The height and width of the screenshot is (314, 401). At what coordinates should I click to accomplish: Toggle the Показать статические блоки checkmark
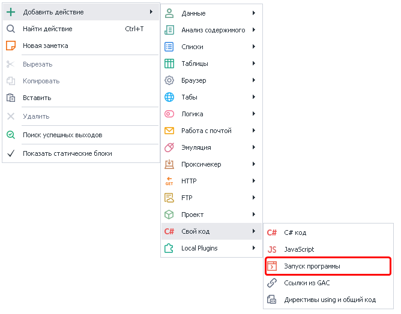[11, 153]
